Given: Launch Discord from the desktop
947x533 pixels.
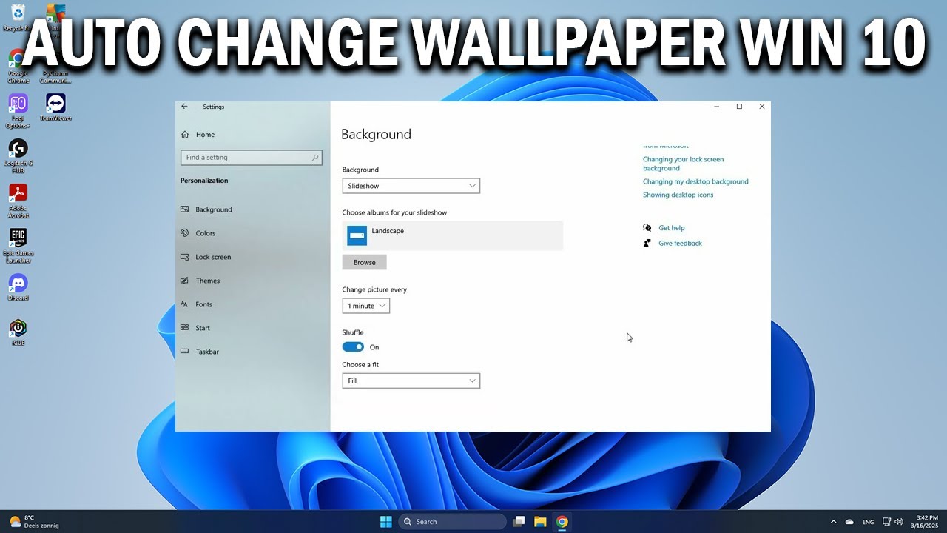Looking at the screenshot, I should point(18,287).
